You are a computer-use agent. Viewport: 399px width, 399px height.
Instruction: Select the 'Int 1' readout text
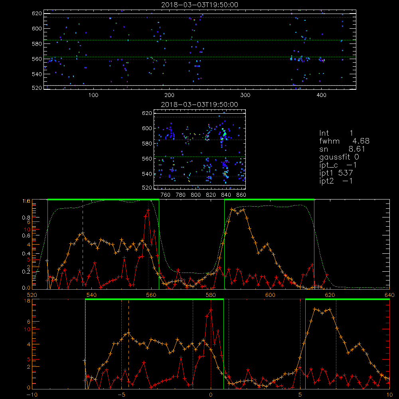click(x=336, y=133)
